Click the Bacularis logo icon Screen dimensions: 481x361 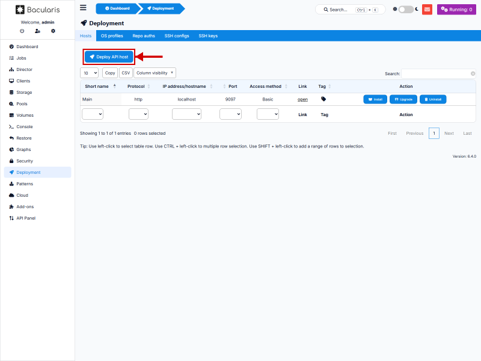pyautogui.click(x=20, y=10)
